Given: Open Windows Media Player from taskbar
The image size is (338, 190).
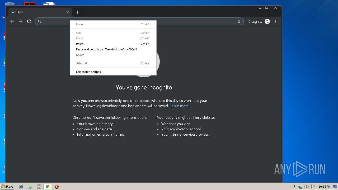Looking at the screenshot, I should pos(39,187).
